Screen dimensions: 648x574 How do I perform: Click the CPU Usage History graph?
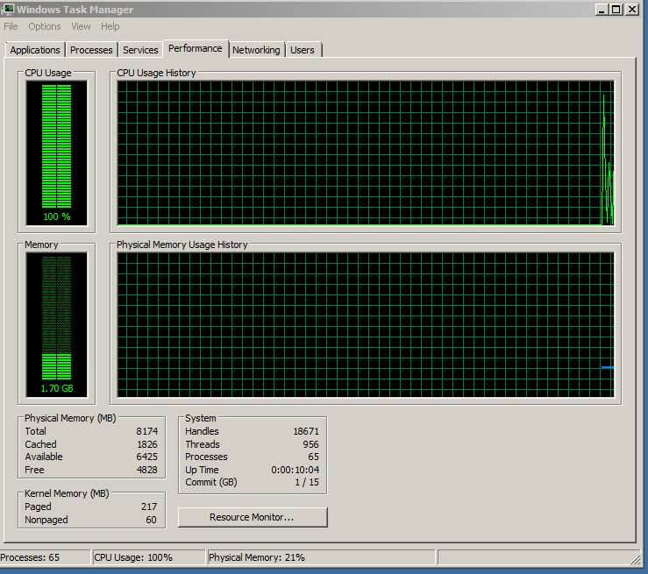pyautogui.click(x=366, y=152)
